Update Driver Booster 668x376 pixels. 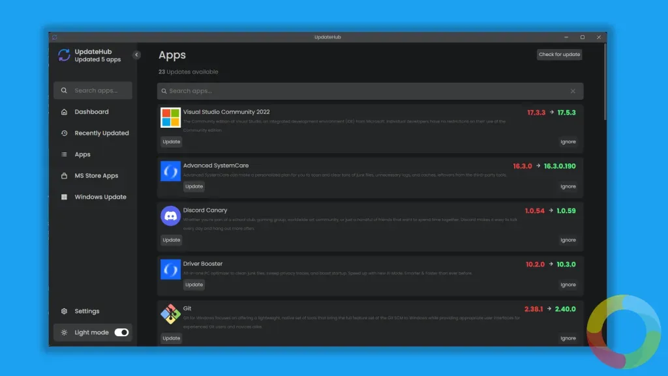click(x=194, y=285)
